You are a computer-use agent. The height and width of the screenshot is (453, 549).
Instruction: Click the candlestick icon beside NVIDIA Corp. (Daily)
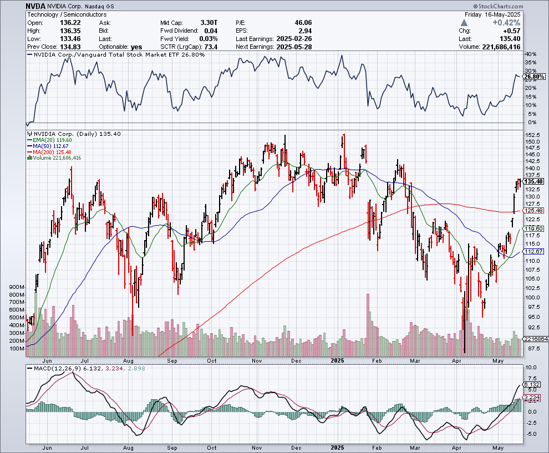[x=30, y=134]
